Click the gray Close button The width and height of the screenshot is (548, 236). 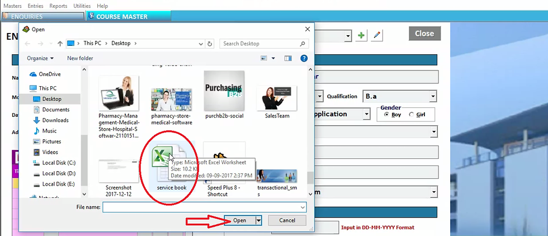click(x=424, y=34)
